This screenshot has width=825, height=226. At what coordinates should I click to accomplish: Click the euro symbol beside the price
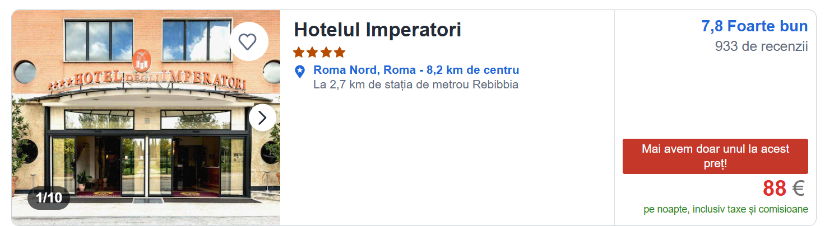coord(798,189)
